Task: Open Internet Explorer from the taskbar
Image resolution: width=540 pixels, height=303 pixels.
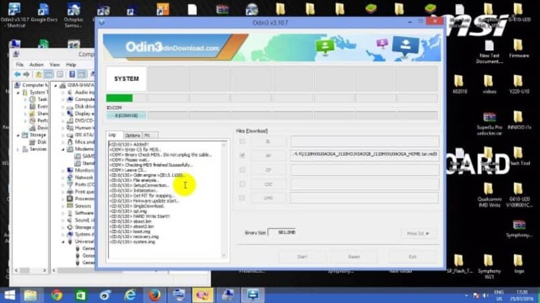Action: click(130, 295)
